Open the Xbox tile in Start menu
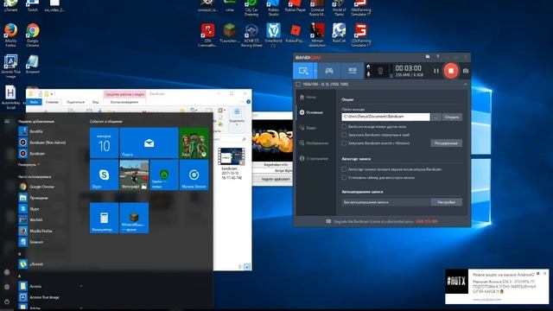 (x=194, y=143)
